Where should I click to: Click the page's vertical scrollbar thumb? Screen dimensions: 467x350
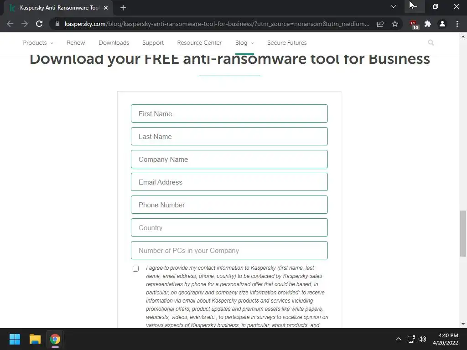[463, 233]
